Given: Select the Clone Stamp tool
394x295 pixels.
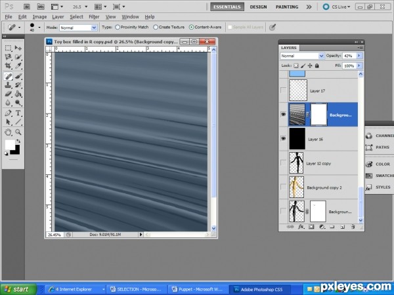Looking at the screenshot, I should 9,85.
